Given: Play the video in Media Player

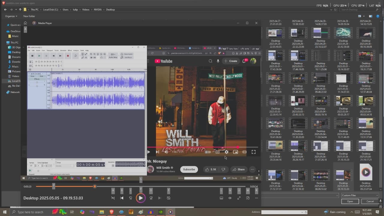Looking at the screenshot, I should click(140, 198).
